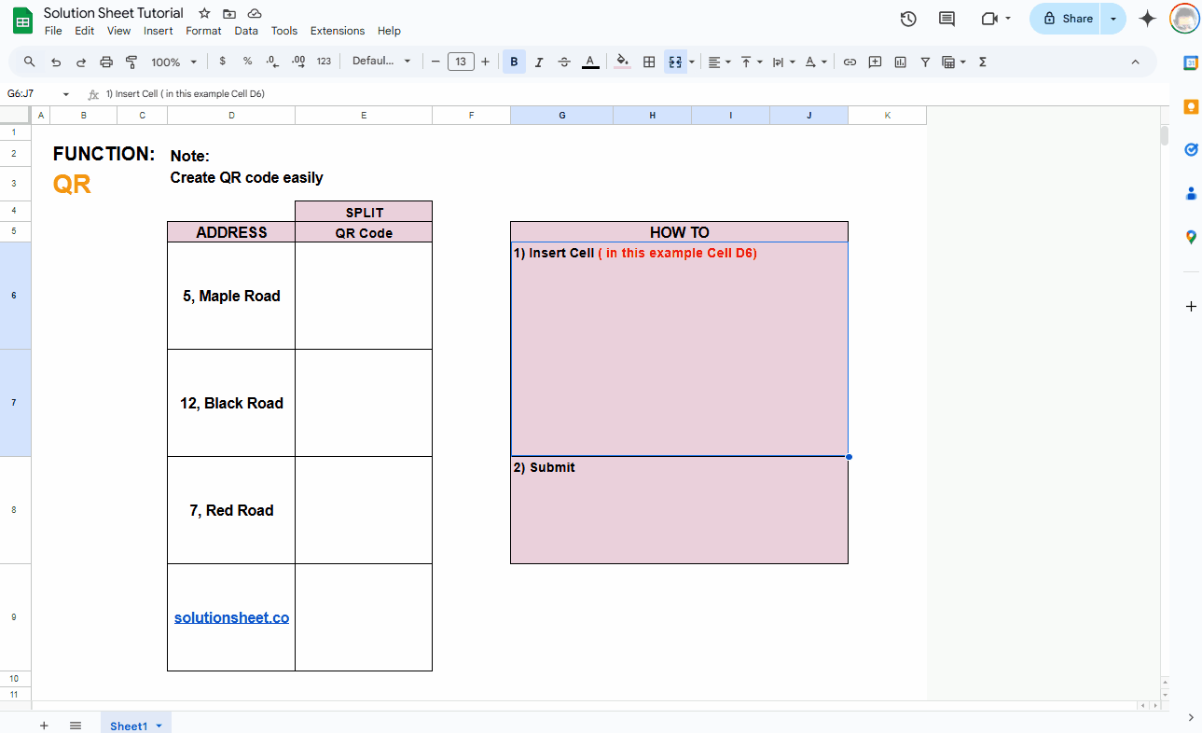Open the Extensions menu
This screenshot has width=1202, height=733.
coord(338,31)
